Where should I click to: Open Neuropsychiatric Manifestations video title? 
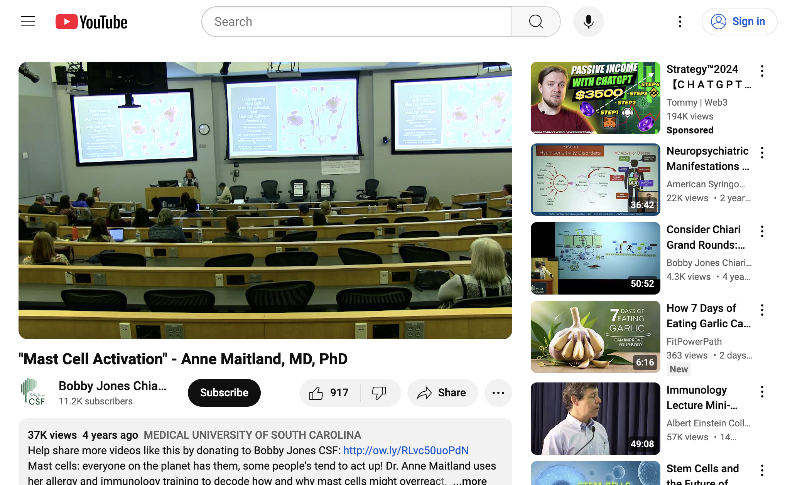708,158
